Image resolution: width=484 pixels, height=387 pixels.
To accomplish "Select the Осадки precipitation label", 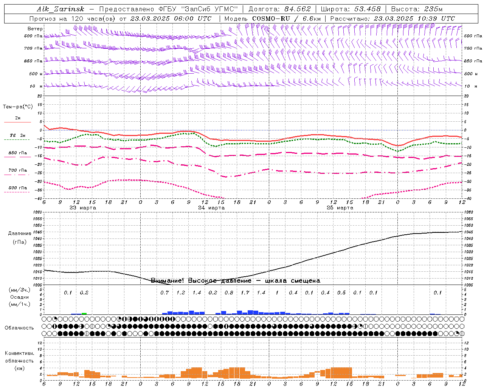I will 20,297.
